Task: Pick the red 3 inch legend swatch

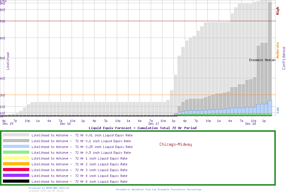Action: point(16,170)
